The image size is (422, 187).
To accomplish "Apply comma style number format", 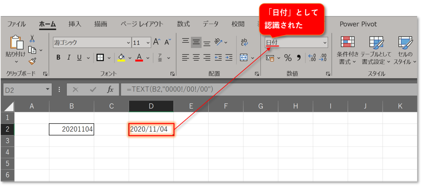I will pyautogui.click(x=299, y=57).
